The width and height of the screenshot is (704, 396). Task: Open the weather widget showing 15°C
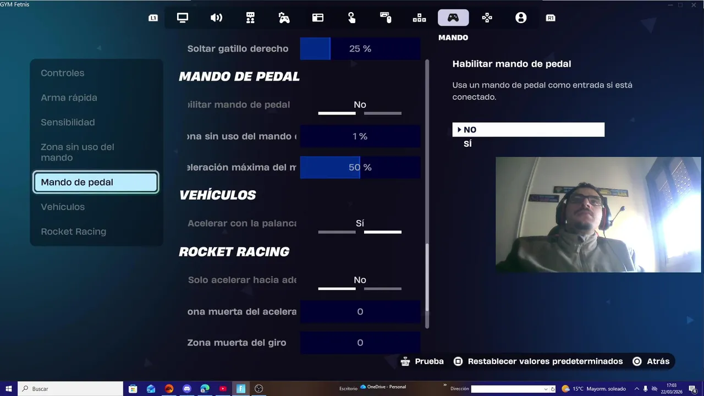pos(595,388)
